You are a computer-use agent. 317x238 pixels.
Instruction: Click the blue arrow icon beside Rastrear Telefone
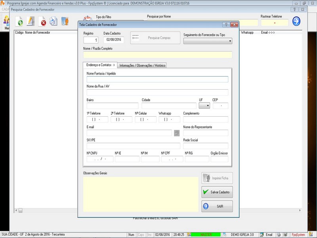296,21
